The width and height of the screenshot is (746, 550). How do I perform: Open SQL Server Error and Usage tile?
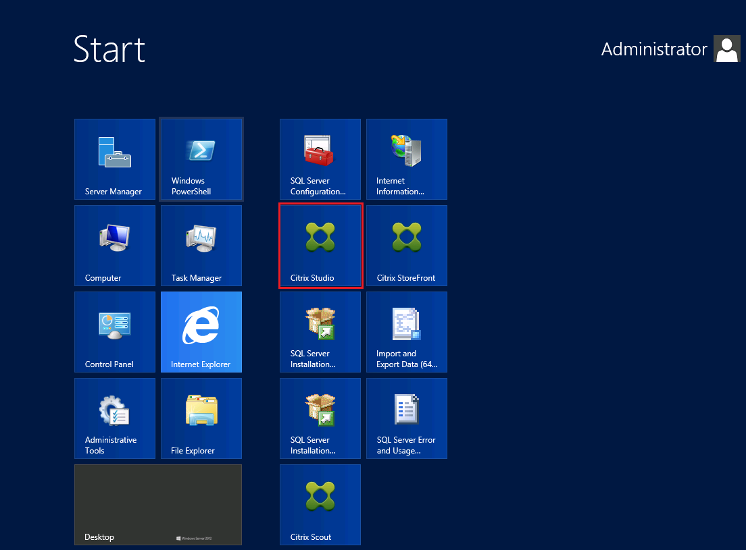coord(407,418)
